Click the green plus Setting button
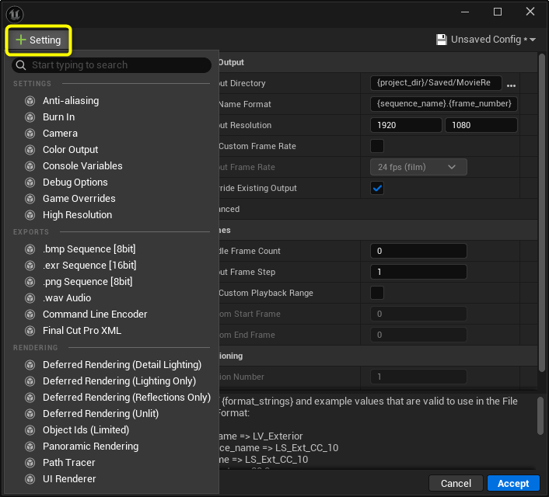 coord(39,40)
